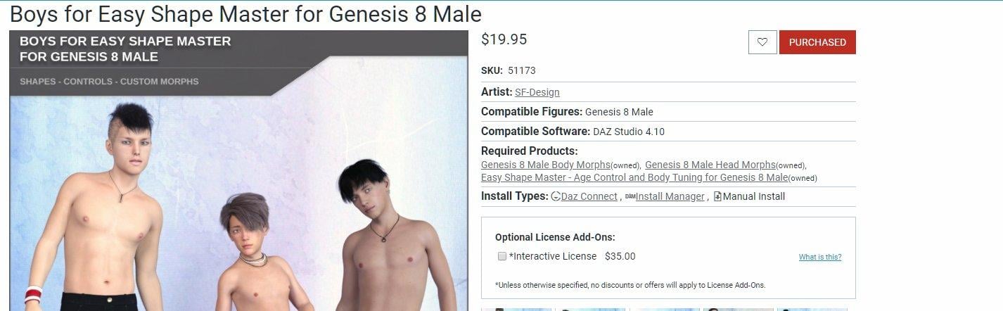The height and width of the screenshot is (311, 1003).
Task: Follow the Install Manager text link
Action: coord(670,197)
